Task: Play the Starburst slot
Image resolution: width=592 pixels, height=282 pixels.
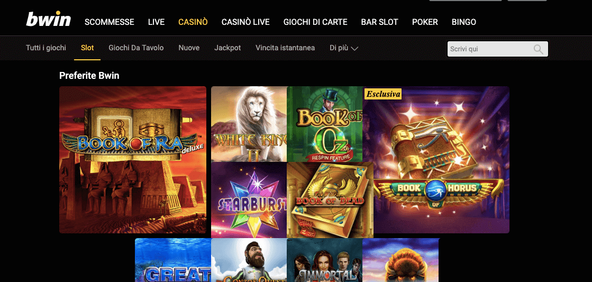Action: coord(249,200)
